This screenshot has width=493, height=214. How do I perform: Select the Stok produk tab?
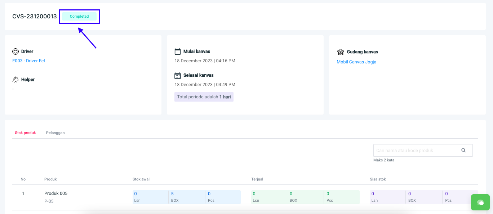click(x=25, y=133)
